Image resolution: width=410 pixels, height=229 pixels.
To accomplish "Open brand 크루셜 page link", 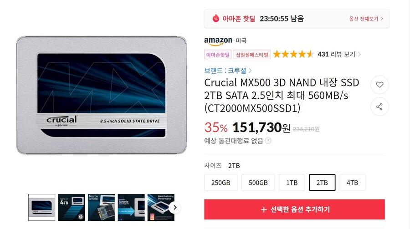I will click(228, 71).
